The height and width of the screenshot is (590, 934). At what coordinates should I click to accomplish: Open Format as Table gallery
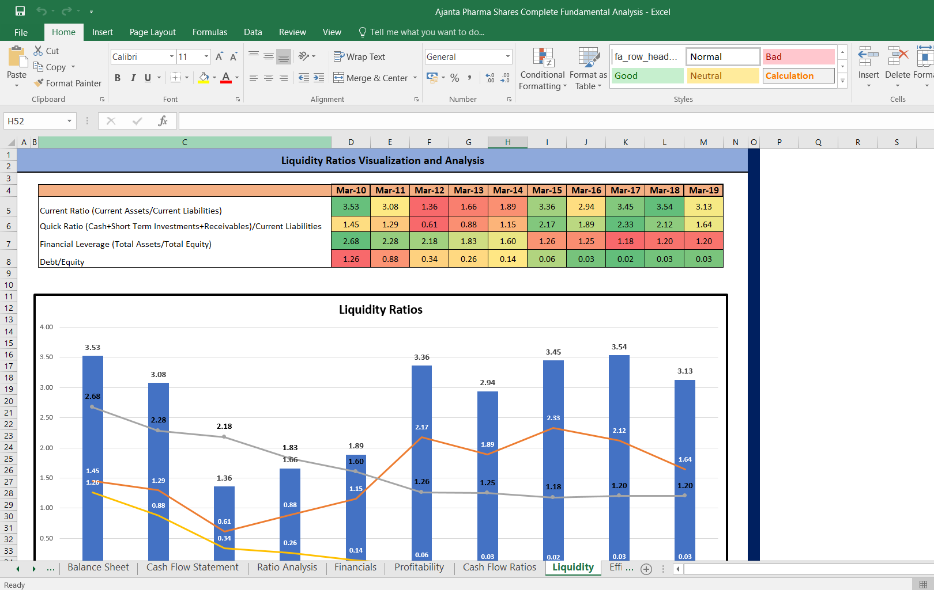[x=588, y=68]
